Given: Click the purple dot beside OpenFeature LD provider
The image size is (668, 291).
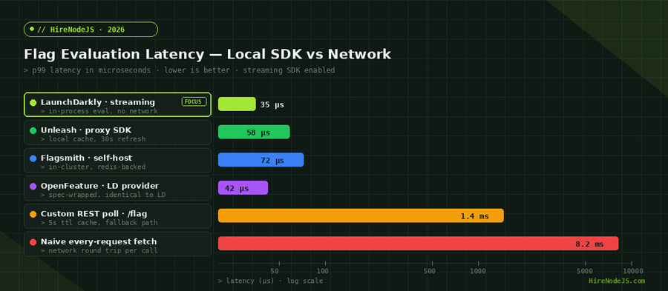Looking at the screenshot, I should click(33, 186).
